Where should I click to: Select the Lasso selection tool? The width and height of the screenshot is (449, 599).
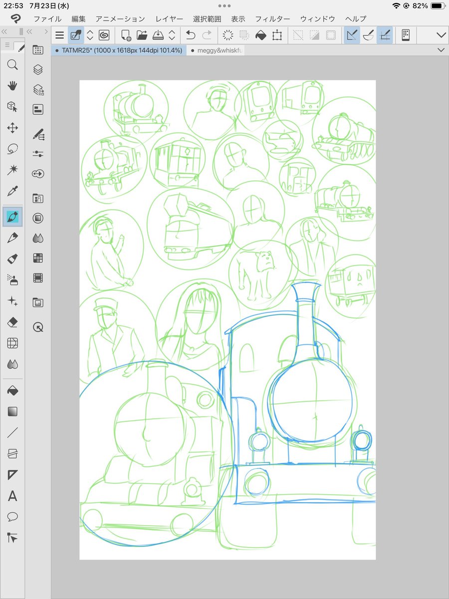(x=12, y=149)
